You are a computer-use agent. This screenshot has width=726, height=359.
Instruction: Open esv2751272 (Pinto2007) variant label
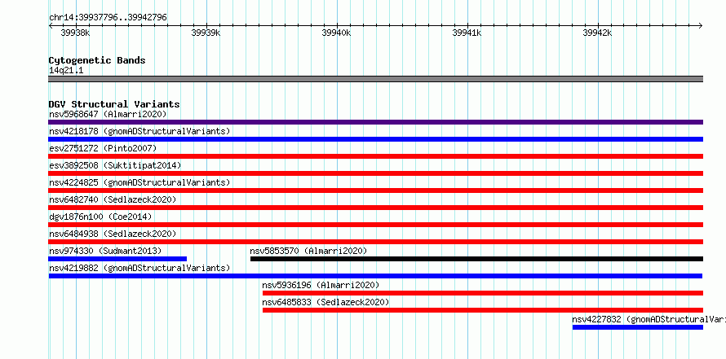click(x=103, y=148)
